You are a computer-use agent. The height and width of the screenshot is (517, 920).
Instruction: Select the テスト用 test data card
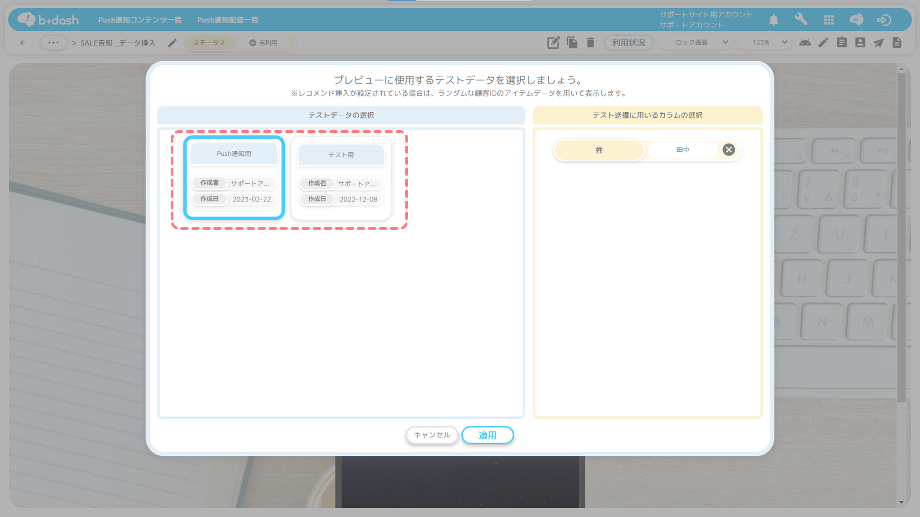pos(341,178)
